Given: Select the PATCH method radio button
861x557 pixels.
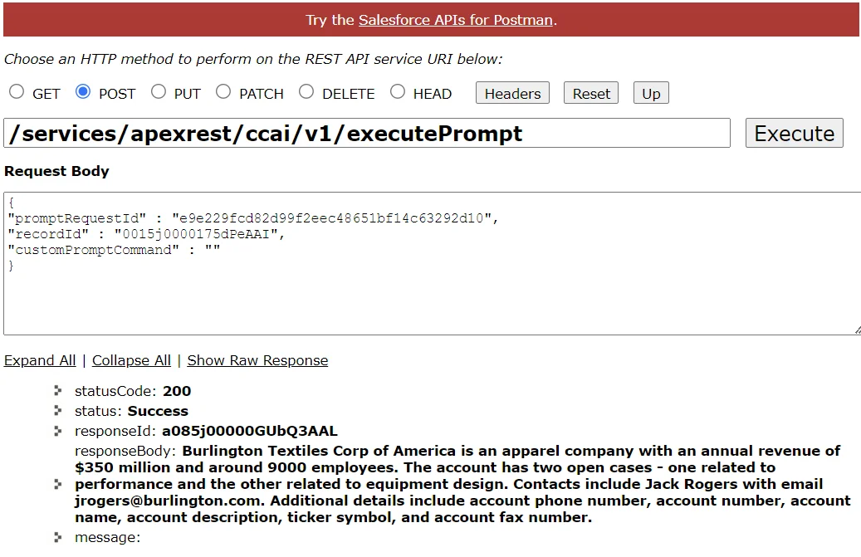Looking at the screenshot, I should pyautogui.click(x=223, y=92).
